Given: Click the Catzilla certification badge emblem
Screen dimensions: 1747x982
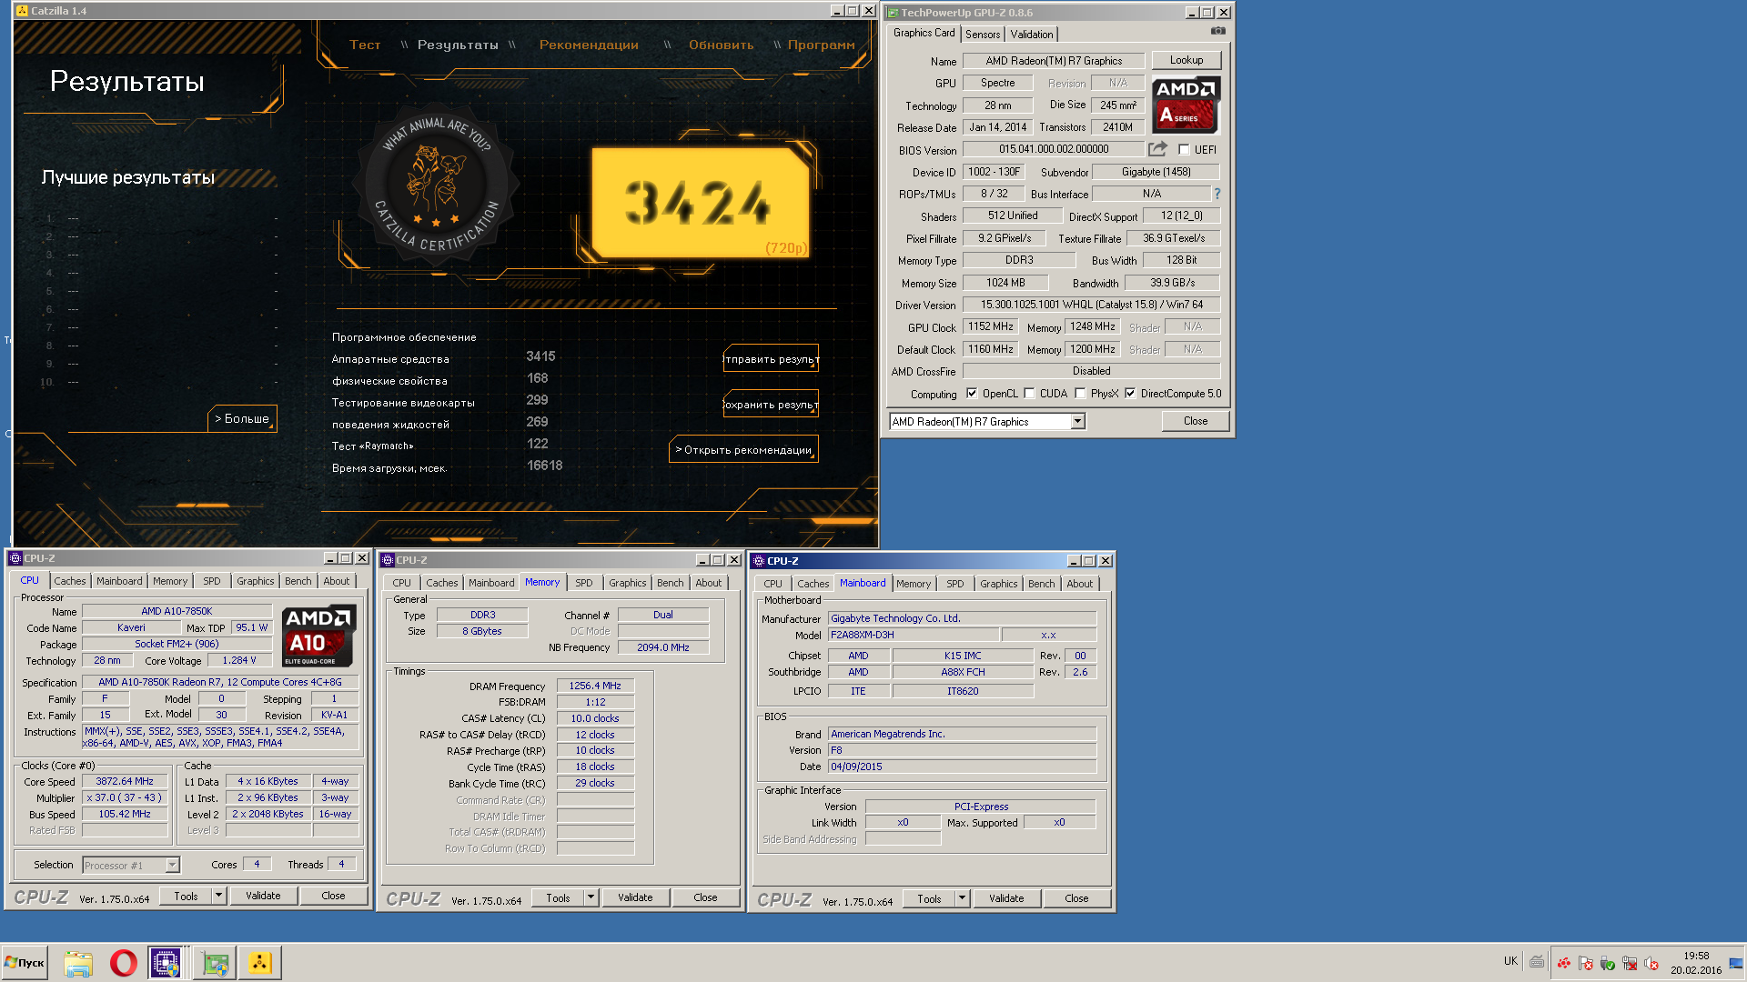Looking at the screenshot, I should point(438,183).
